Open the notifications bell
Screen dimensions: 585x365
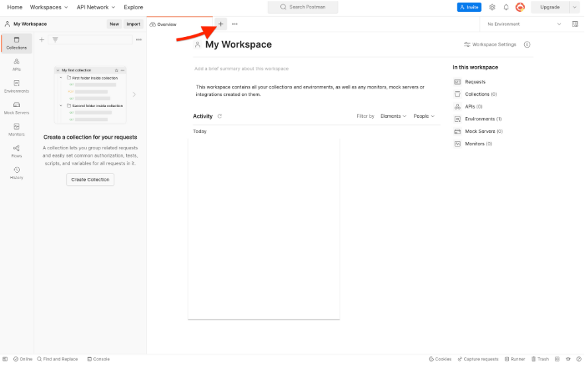(506, 7)
